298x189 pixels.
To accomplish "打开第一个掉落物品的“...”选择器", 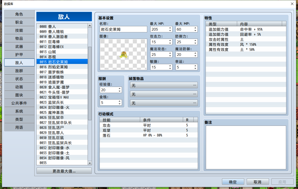I will 195,85.
